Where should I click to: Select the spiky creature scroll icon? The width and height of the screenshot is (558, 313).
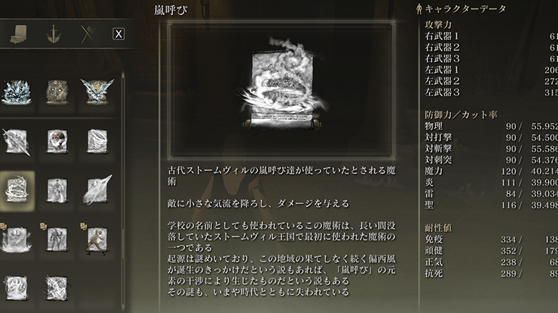coord(57,288)
